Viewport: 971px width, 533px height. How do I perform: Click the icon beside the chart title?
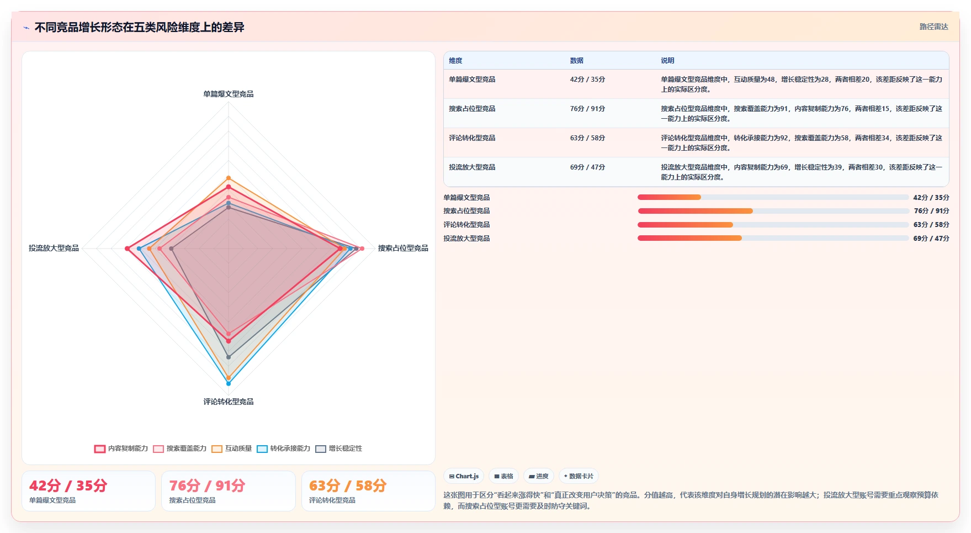coord(26,28)
